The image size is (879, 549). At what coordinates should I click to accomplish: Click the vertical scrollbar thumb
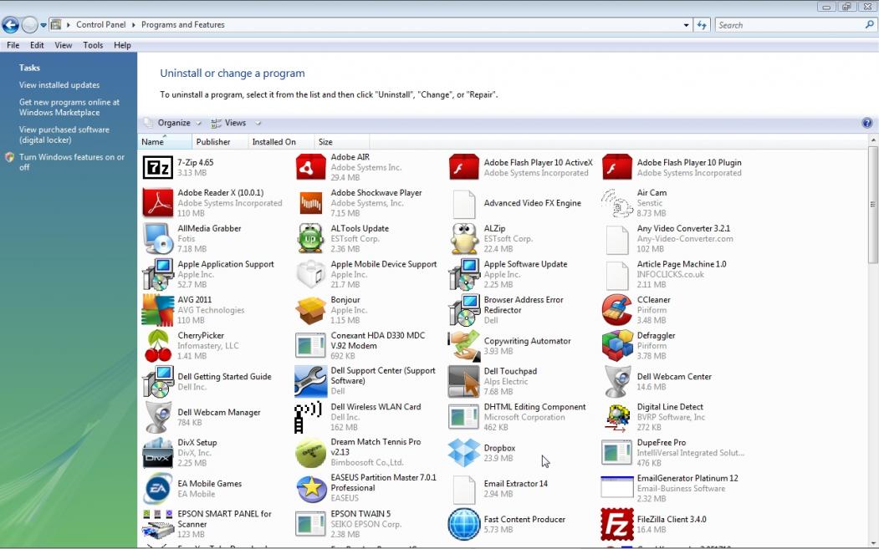tap(873, 205)
